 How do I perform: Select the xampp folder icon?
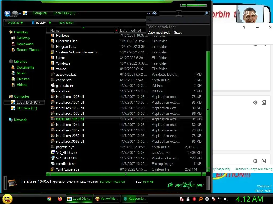53,69
